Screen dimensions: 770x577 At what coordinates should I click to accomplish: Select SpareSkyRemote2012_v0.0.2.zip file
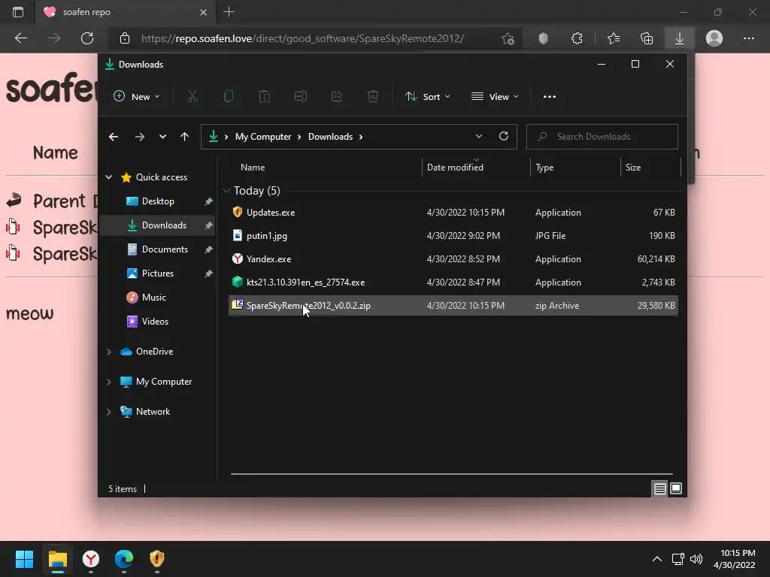(453, 306)
